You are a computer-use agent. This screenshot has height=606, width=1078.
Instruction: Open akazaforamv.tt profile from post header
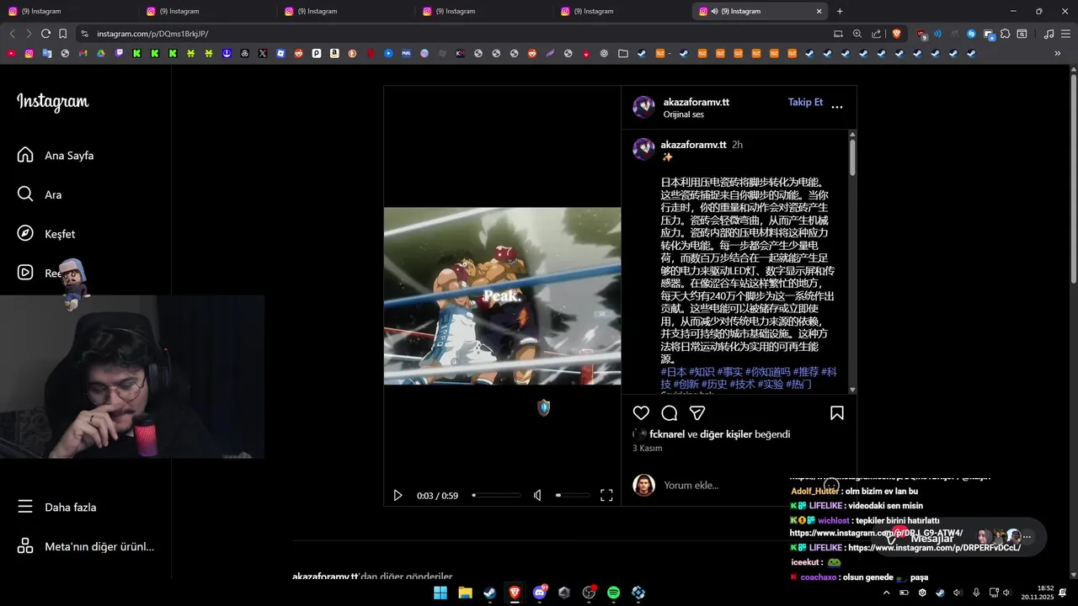coord(696,102)
